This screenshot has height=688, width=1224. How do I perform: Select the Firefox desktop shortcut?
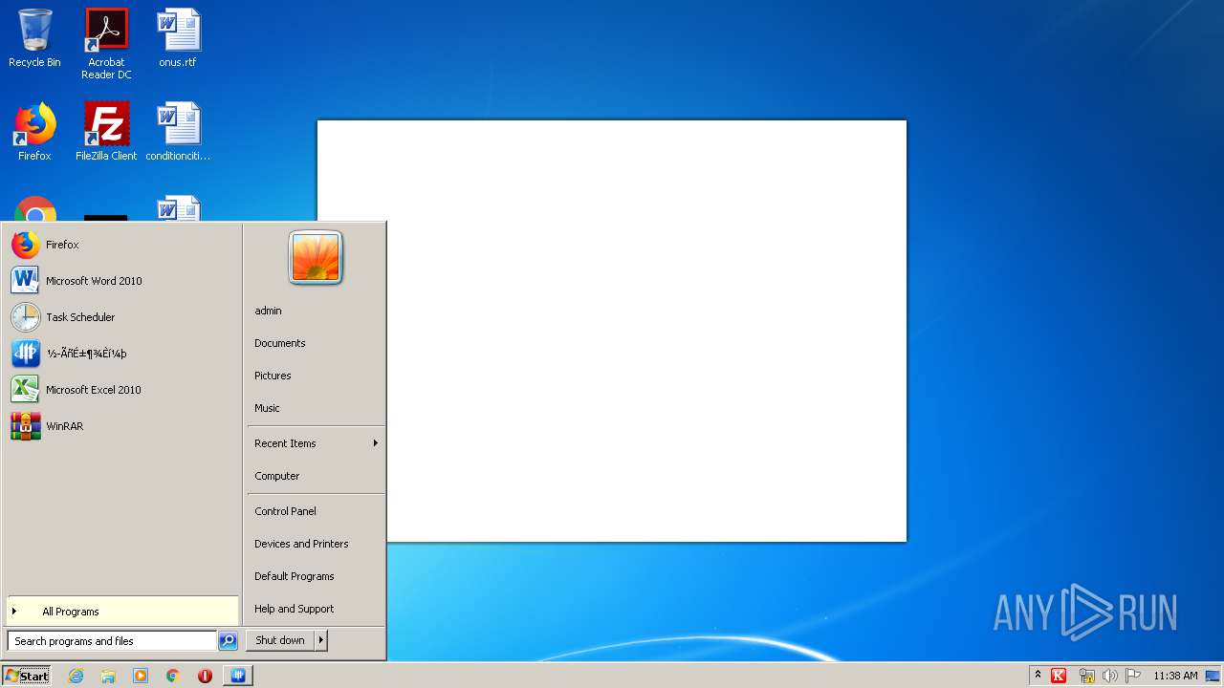coord(34,132)
